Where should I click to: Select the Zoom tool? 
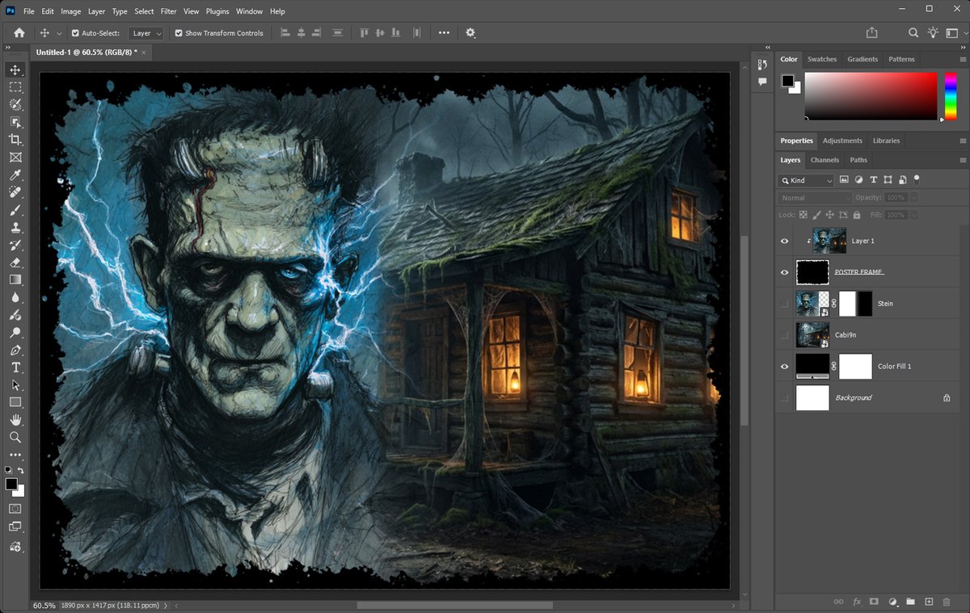(x=15, y=437)
